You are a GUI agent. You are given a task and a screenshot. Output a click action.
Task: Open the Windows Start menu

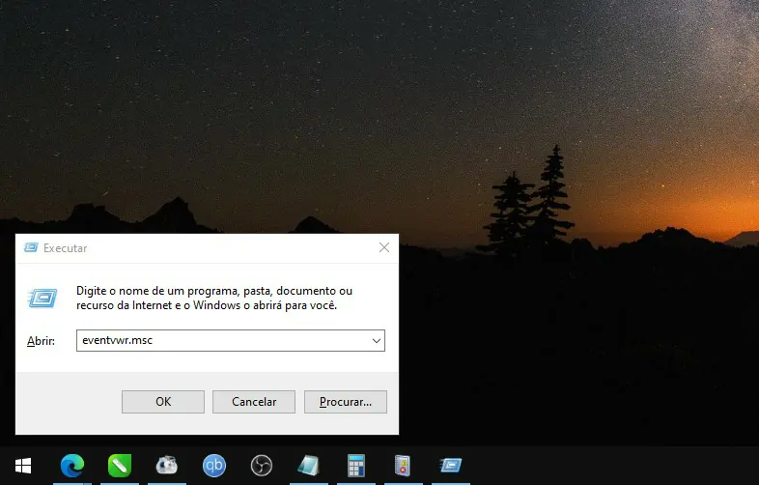point(23,466)
